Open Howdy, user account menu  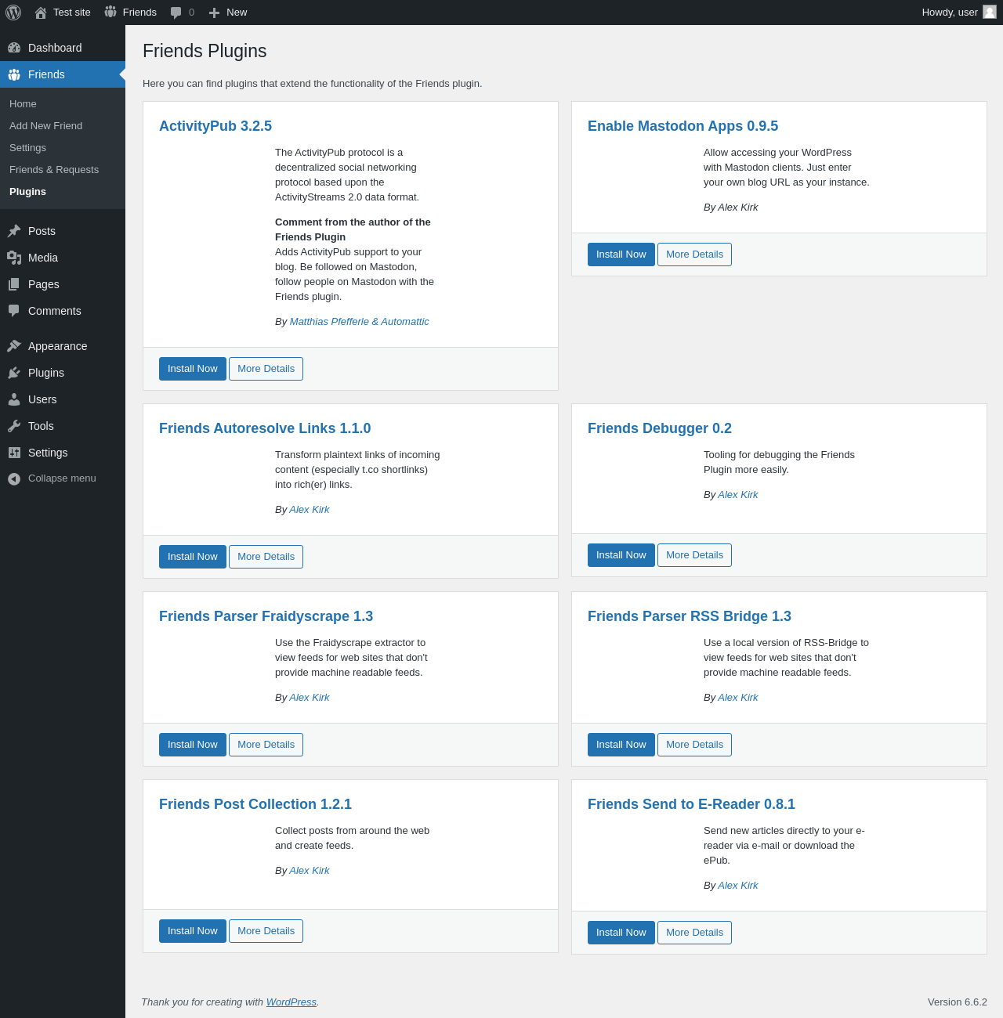(959, 13)
